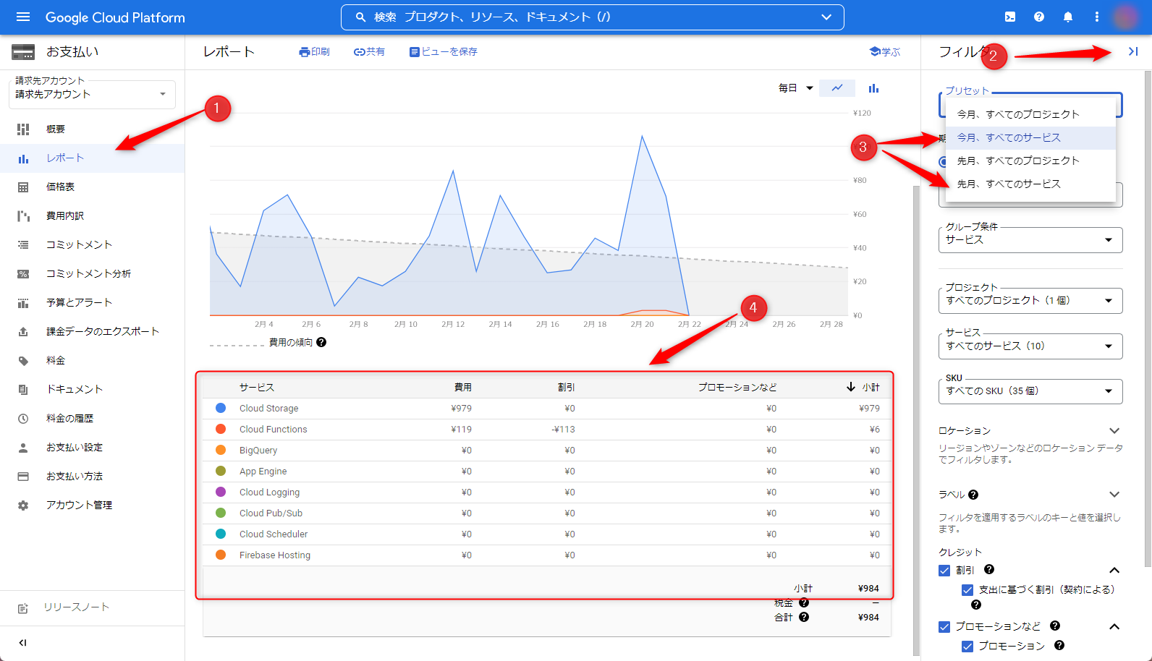Switch chart to bar graph view
Screen dimensions: 1152x661
[x=873, y=88]
